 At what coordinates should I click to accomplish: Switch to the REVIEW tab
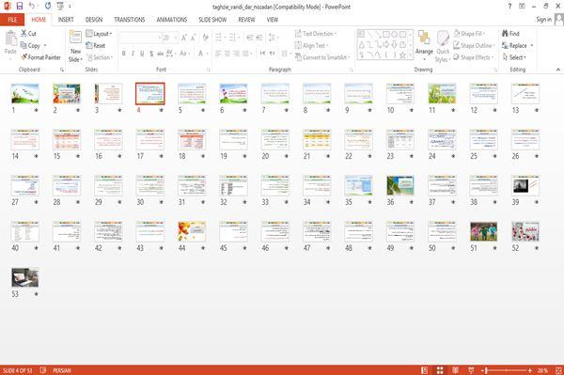click(246, 20)
